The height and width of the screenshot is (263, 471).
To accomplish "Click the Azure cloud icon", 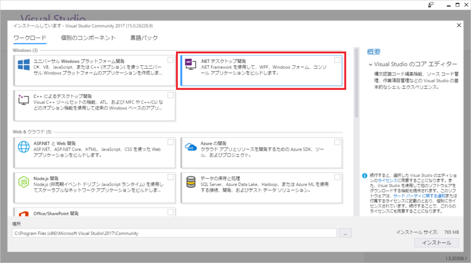I will click(x=191, y=147).
